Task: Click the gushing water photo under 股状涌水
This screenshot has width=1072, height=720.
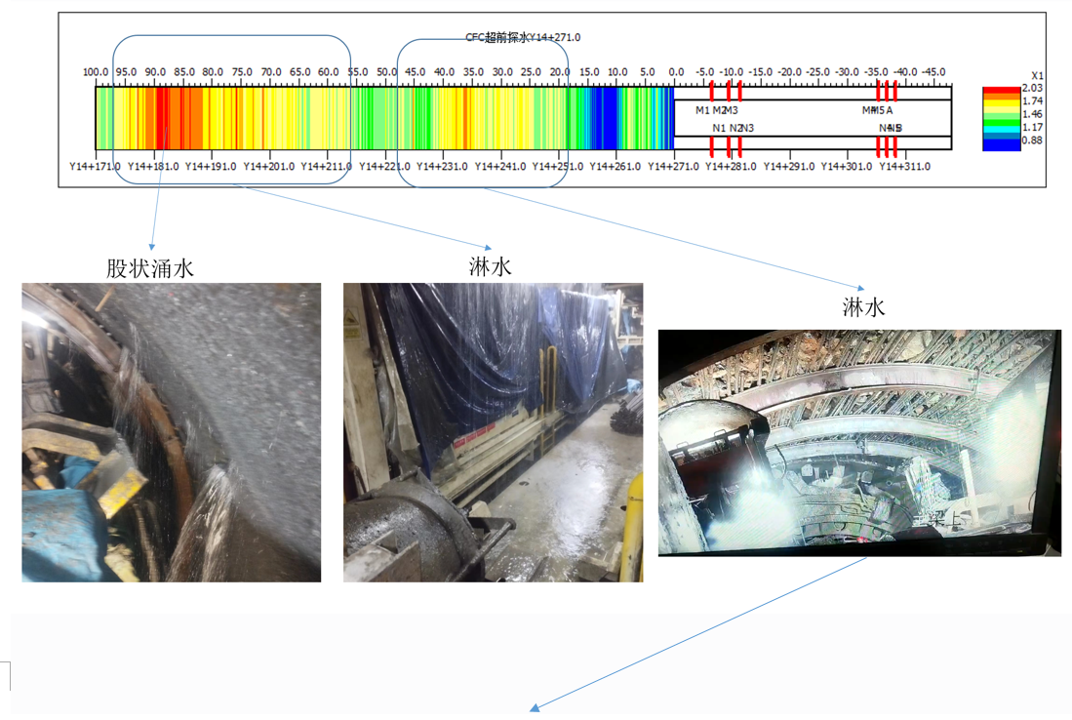Action: click(x=171, y=432)
